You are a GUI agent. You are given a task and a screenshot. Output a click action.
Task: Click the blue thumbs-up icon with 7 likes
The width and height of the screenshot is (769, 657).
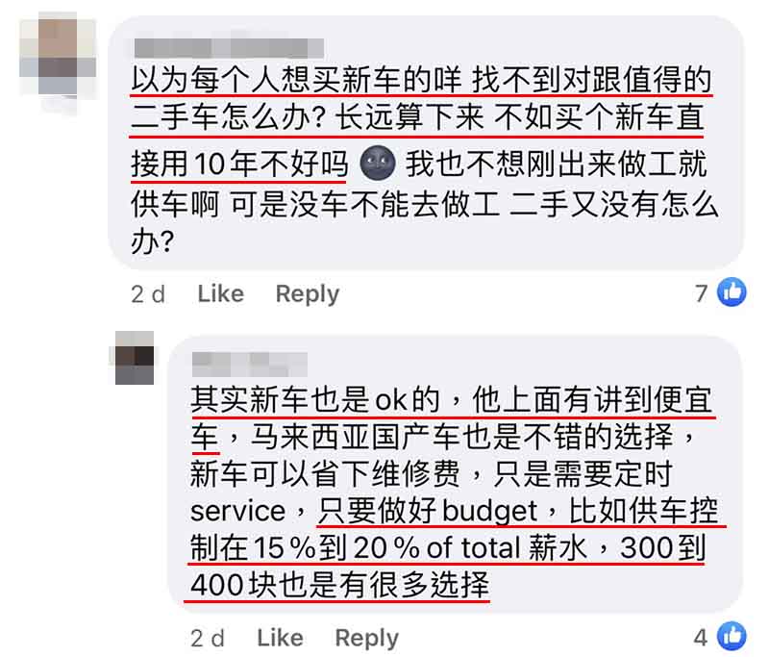coord(732,291)
